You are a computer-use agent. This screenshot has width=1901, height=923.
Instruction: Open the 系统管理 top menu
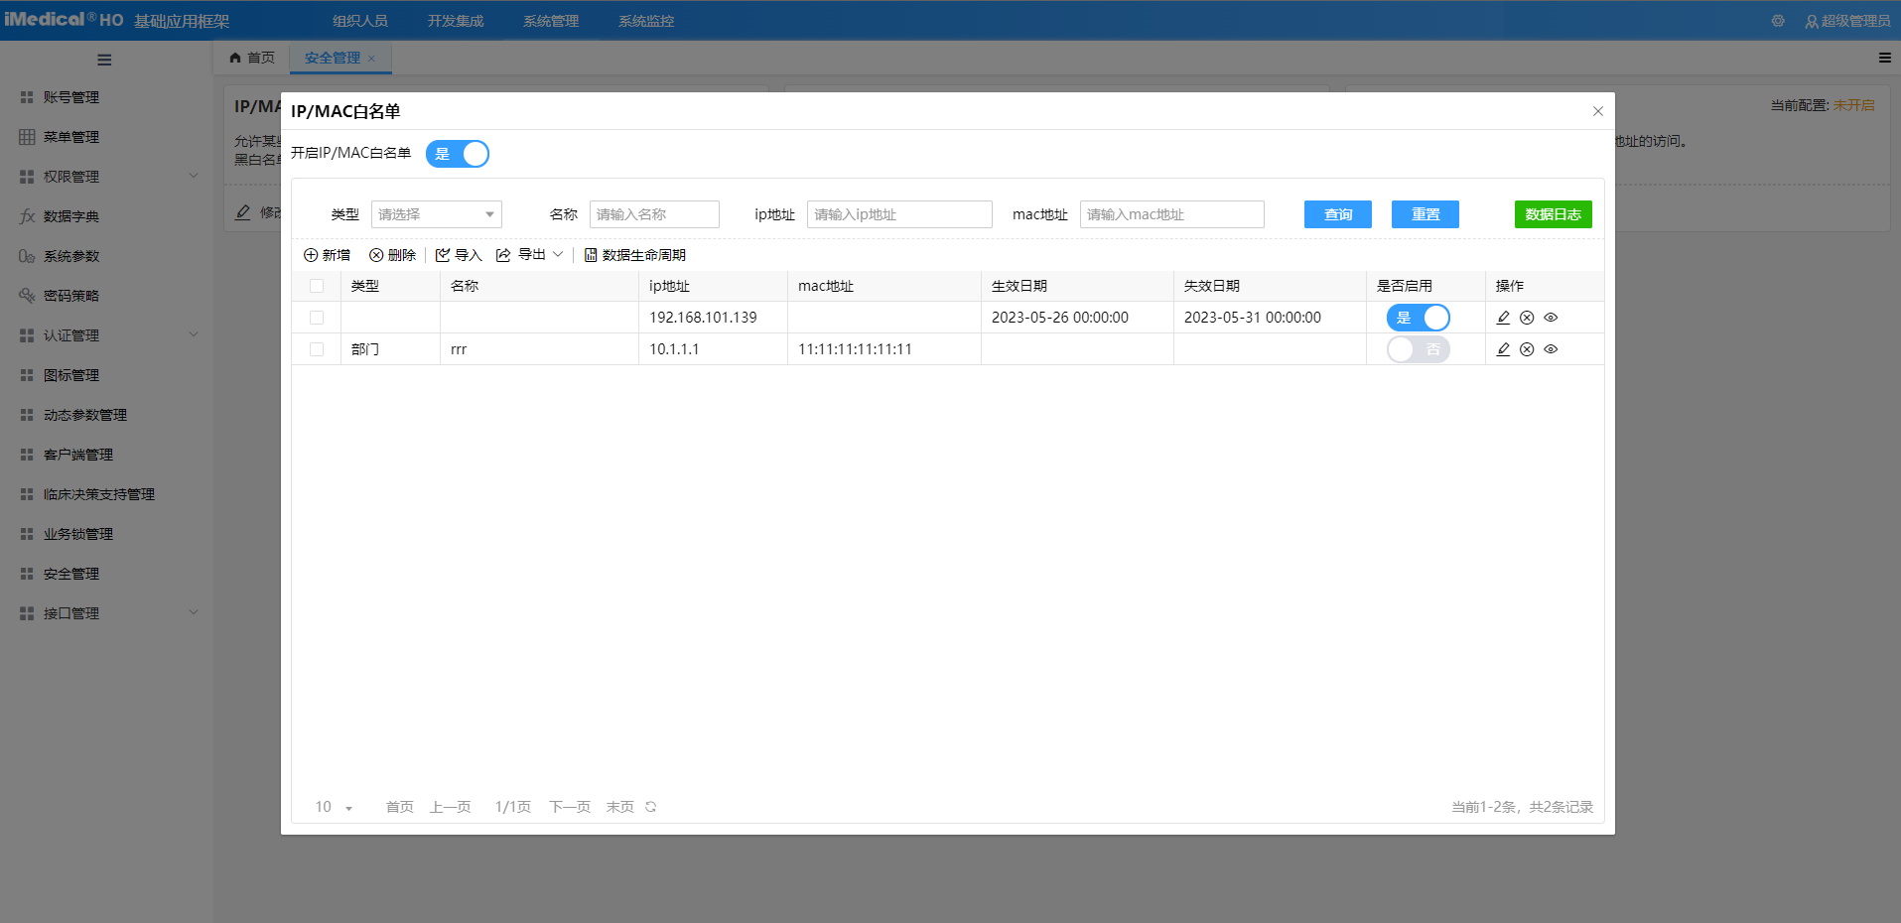pyautogui.click(x=550, y=21)
